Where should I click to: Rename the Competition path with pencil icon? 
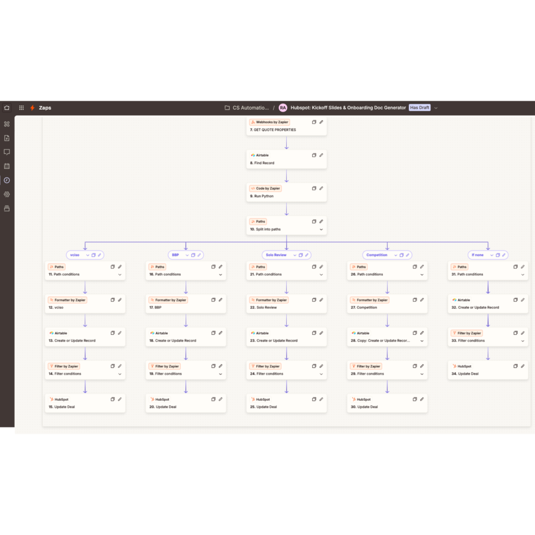point(408,255)
